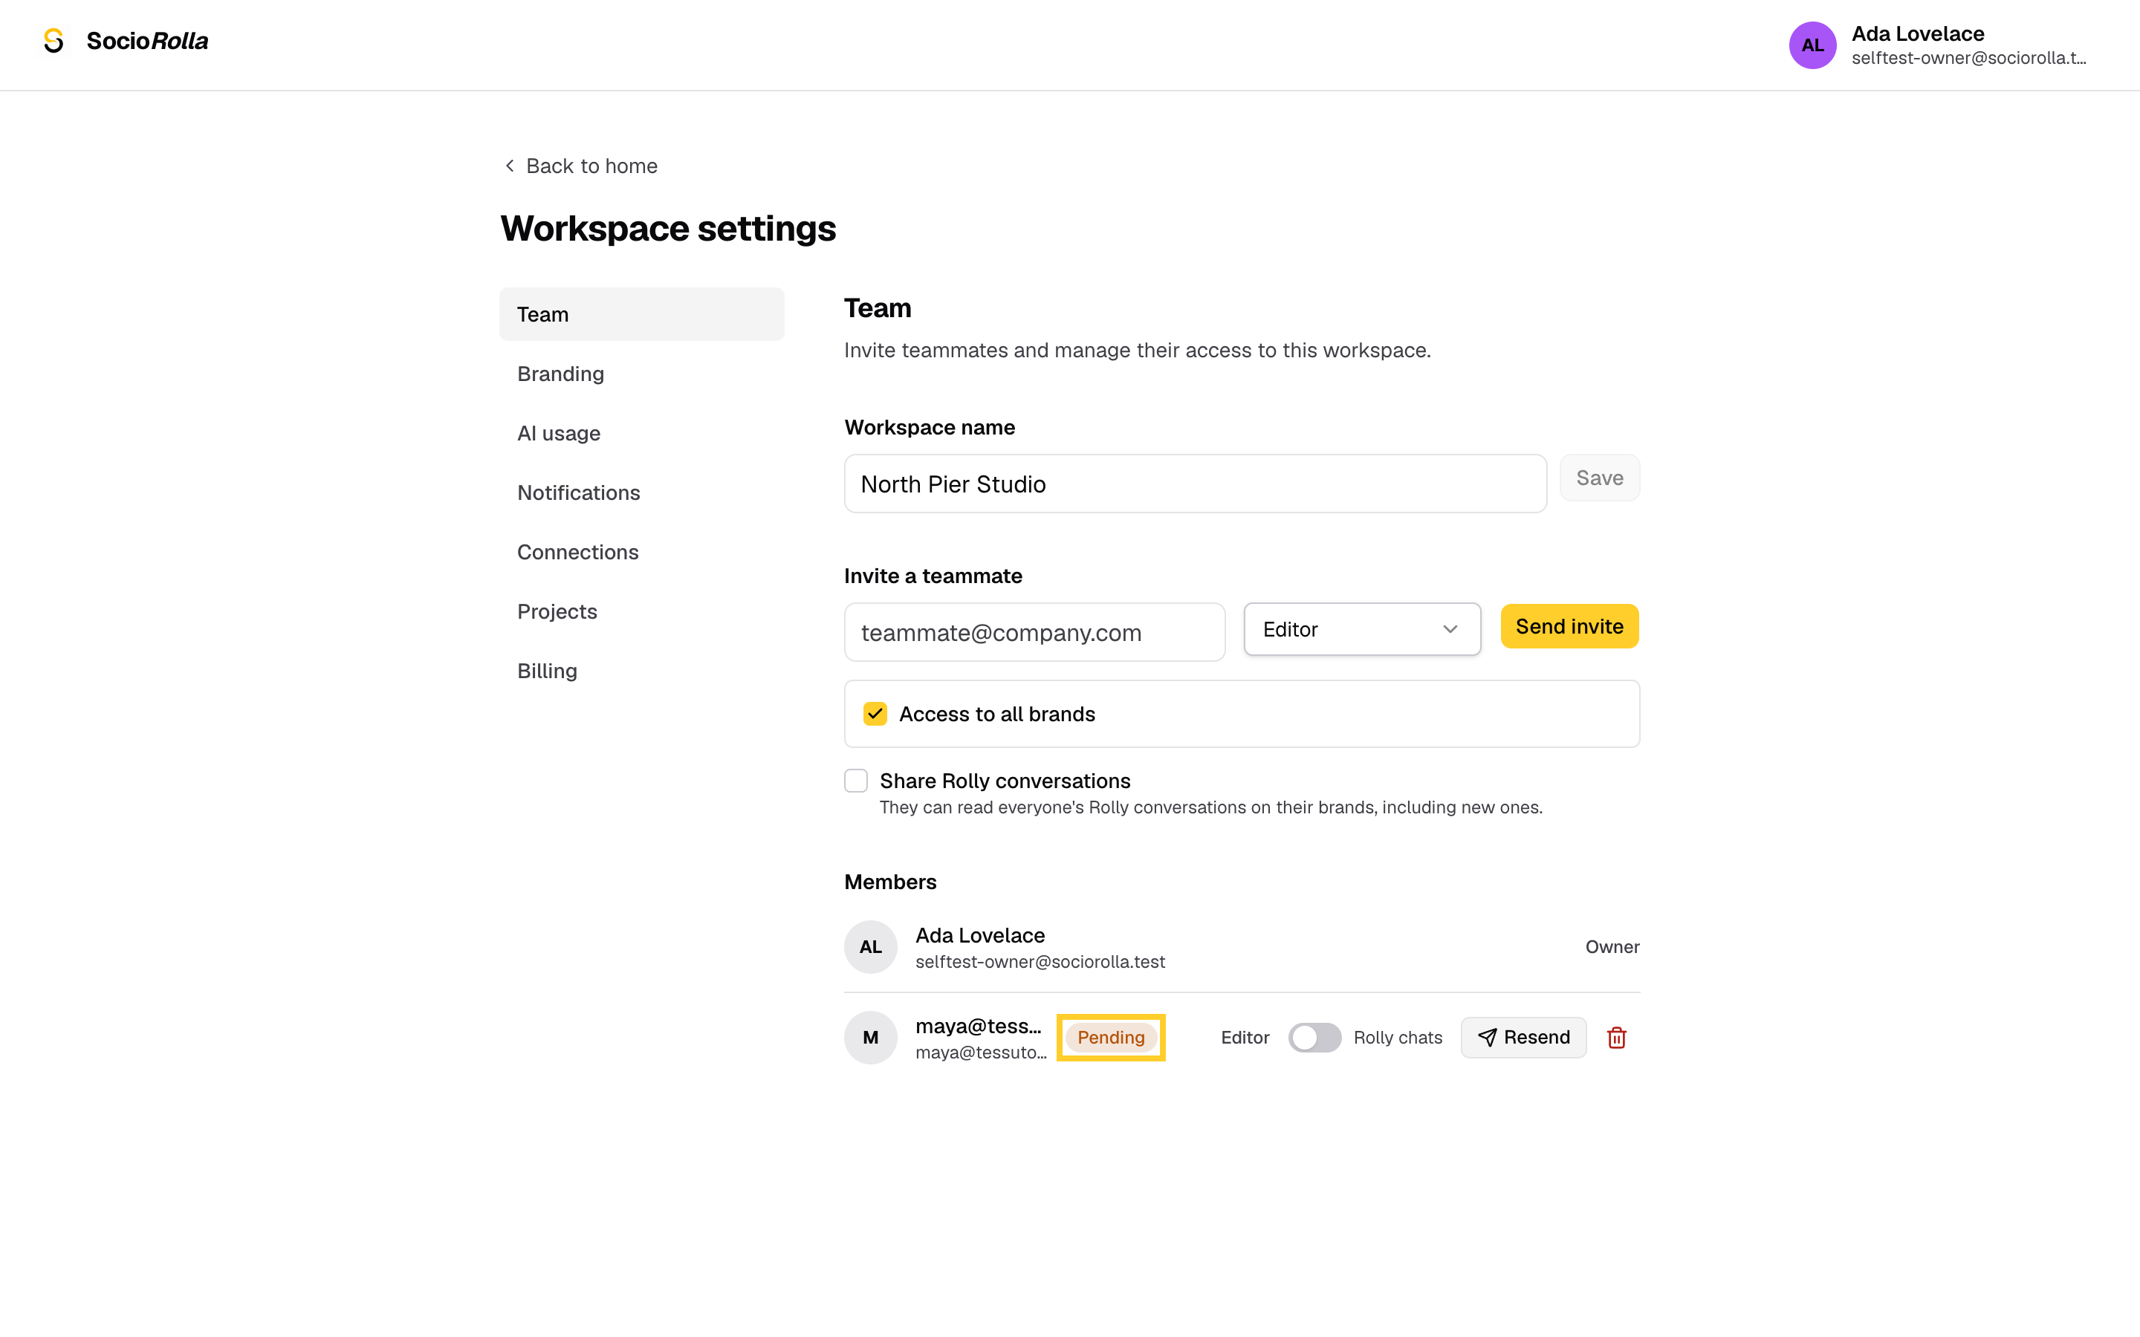The image size is (2140, 1337).
Task: Open the Ada Lovelace purple avatar menu
Action: [x=1812, y=45]
